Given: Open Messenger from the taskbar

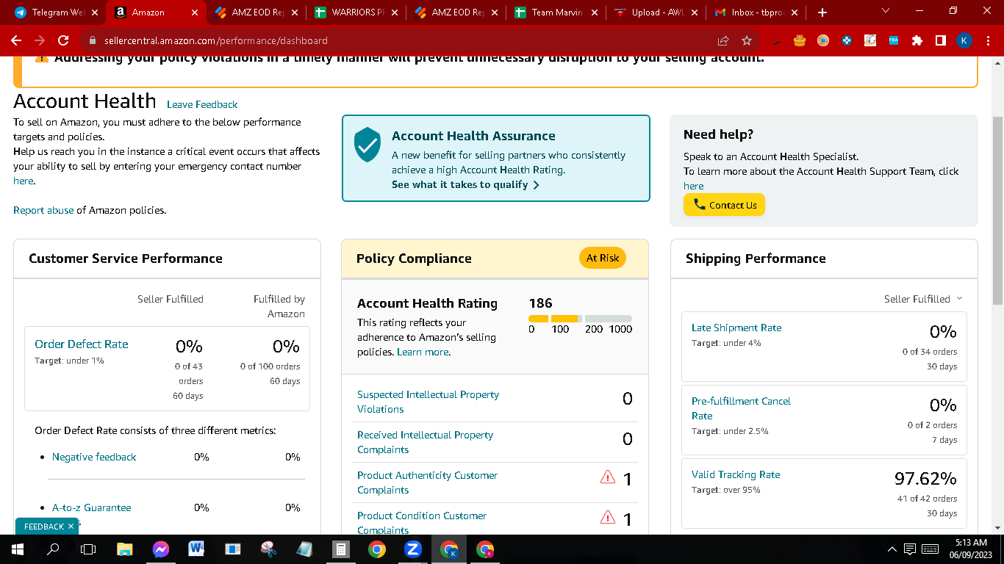Looking at the screenshot, I should 161,549.
